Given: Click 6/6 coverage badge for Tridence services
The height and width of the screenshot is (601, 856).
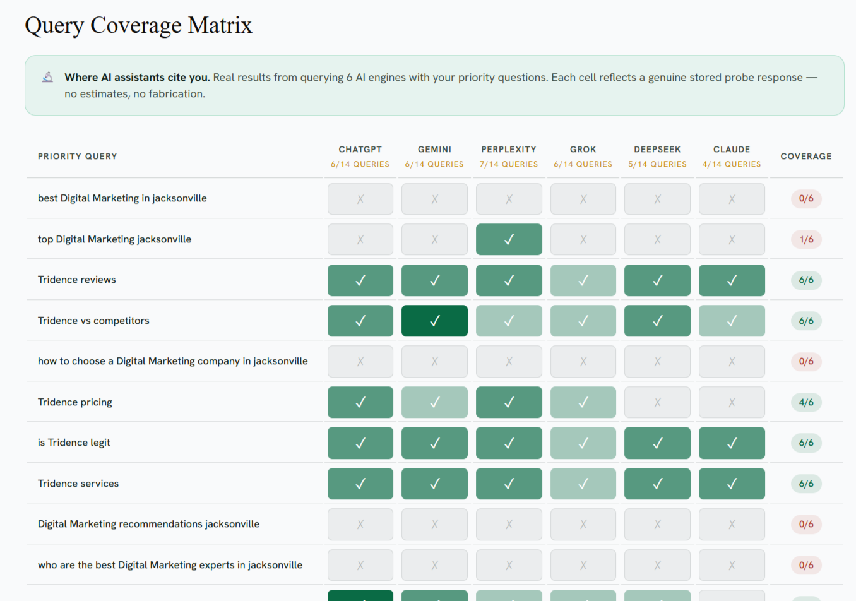Looking at the screenshot, I should coord(806,484).
